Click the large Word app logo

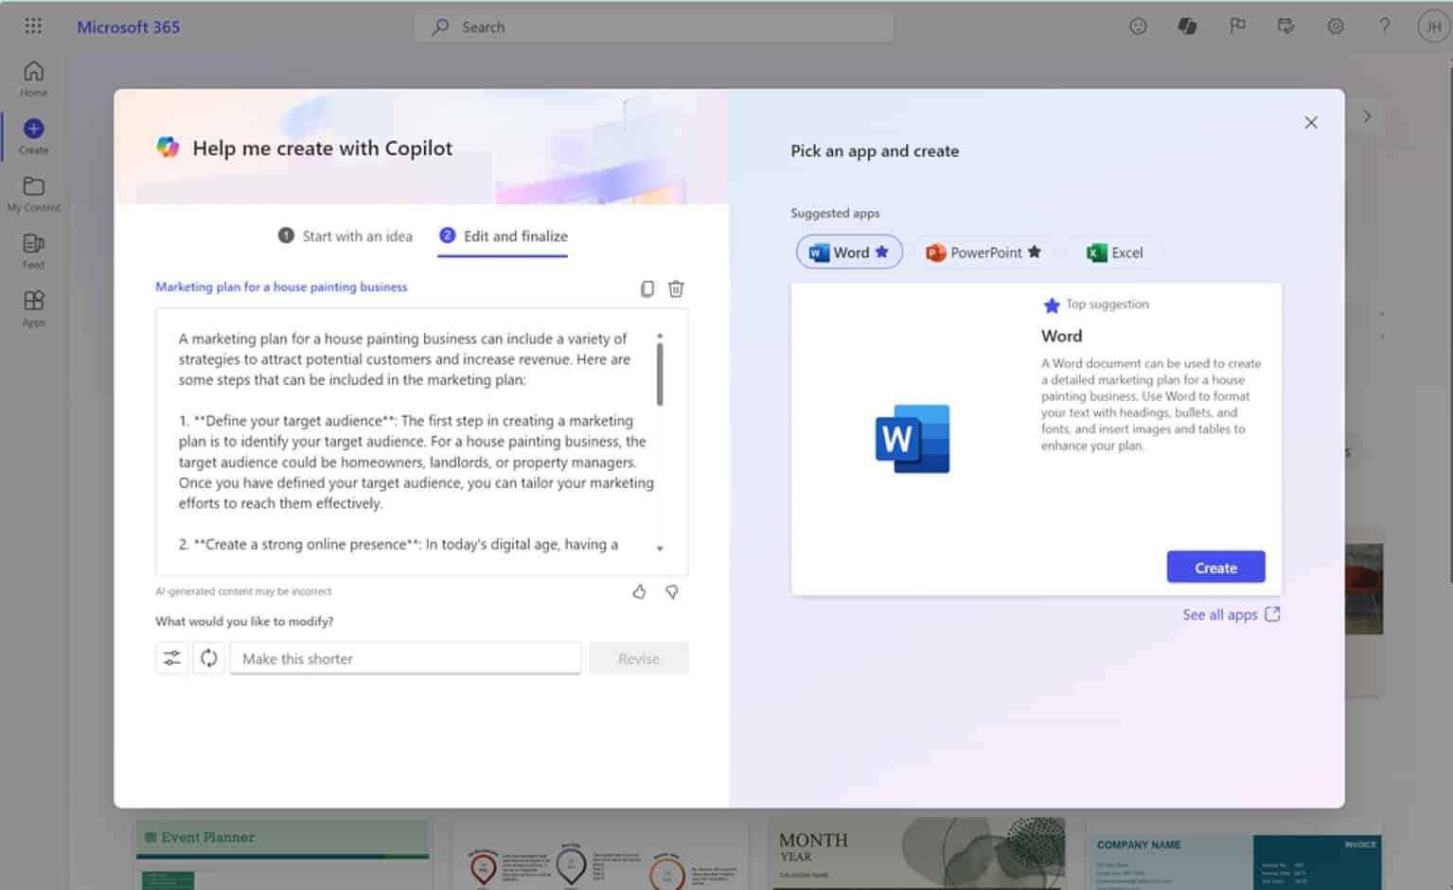pyautogui.click(x=913, y=439)
